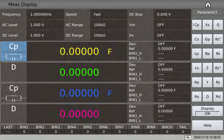
Task: Select the θz° parameter key
Action: tap(218, 39)
